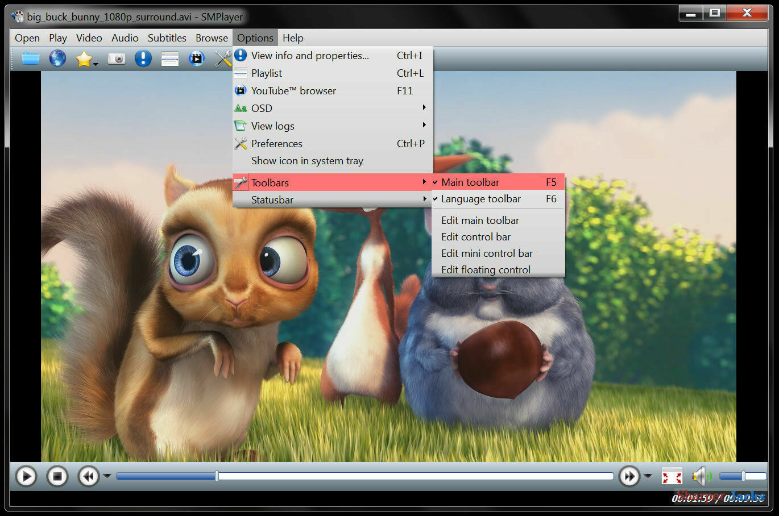The image size is (779, 516).
Task: Expand the Statusbar submenu
Action: pyautogui.click(x=333, y=200)
